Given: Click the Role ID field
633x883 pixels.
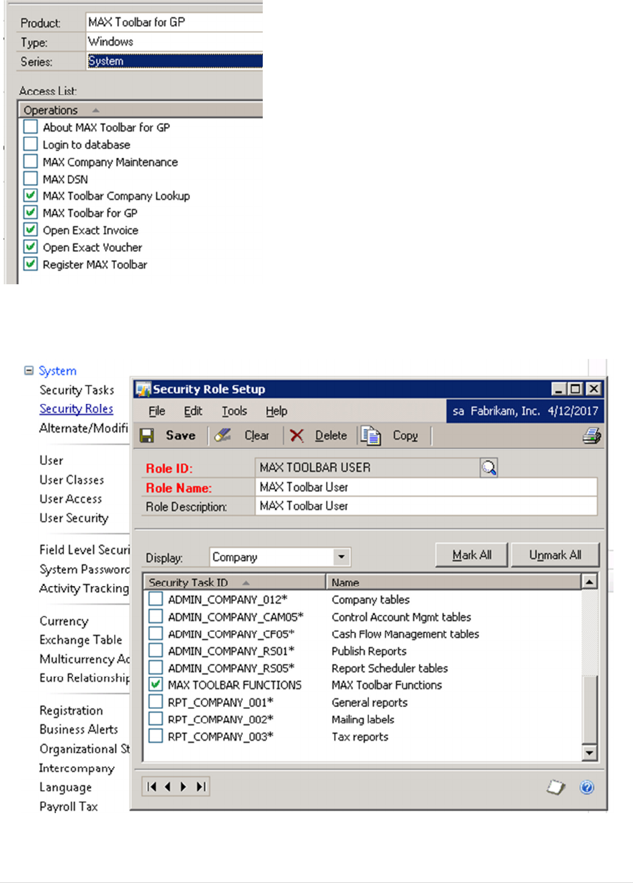Looking at the screenshot, I should click(x=367, y=468).
